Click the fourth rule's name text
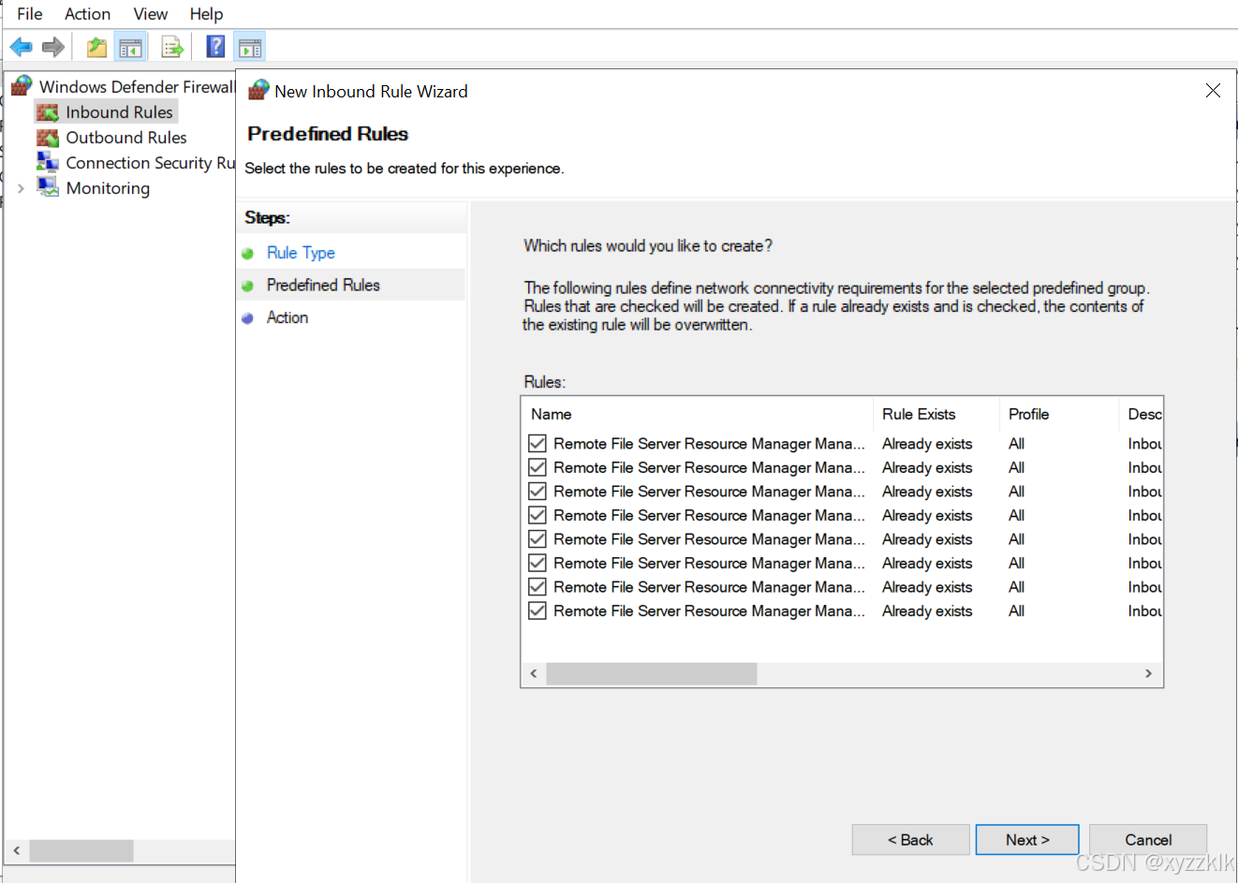 709,515
